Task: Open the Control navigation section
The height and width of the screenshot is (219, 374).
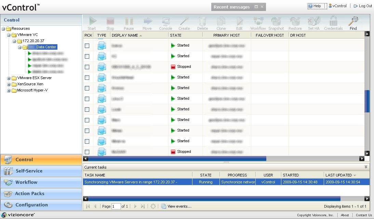Action: pos(41,159)
